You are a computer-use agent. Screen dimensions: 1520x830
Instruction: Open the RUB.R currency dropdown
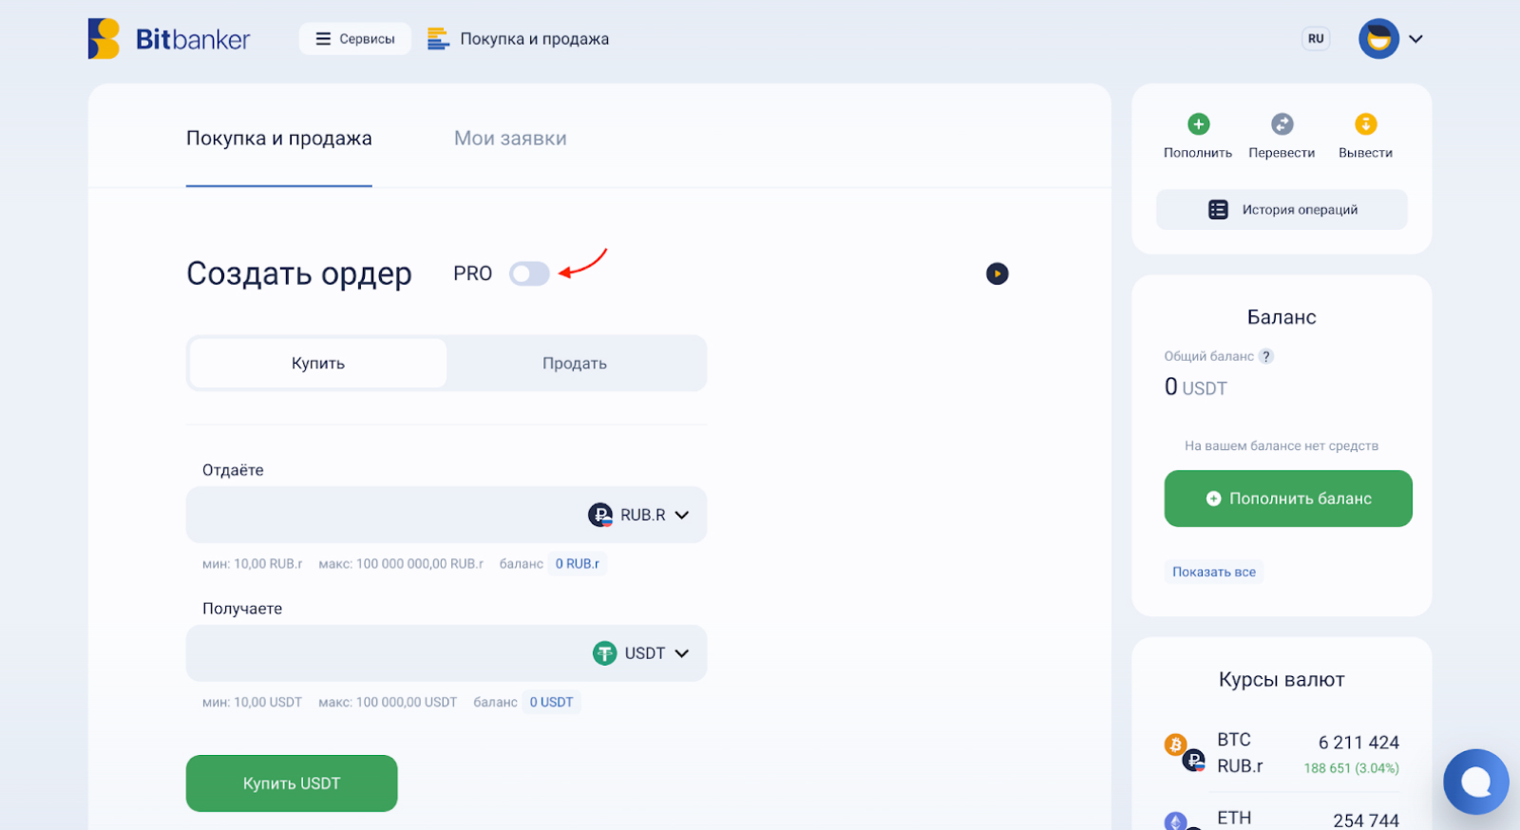639,515
